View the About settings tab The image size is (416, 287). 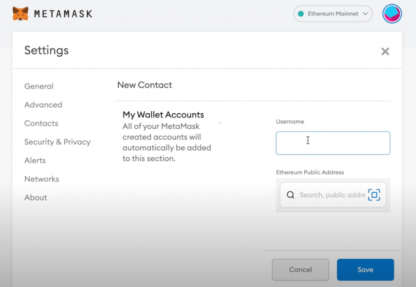tap(36, 197)
